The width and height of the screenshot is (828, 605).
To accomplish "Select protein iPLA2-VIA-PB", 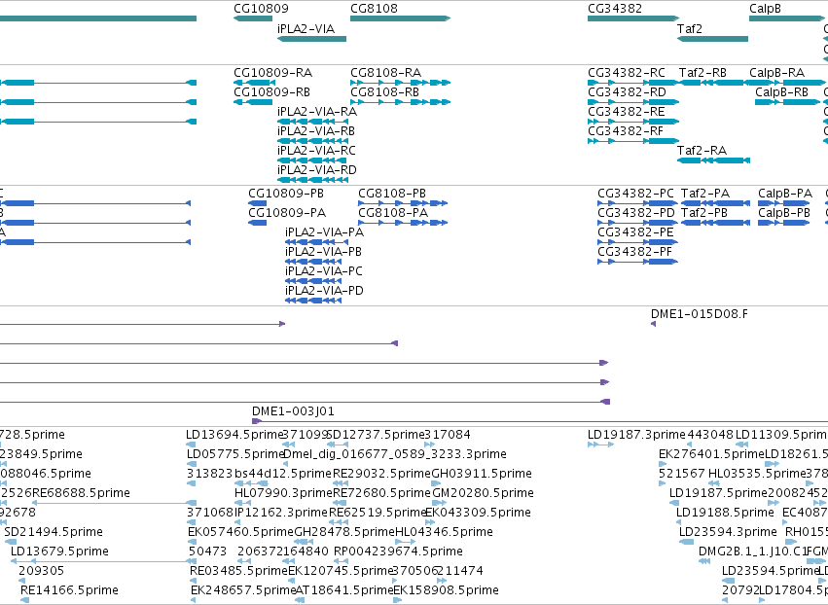I will (x=323, y=252).
